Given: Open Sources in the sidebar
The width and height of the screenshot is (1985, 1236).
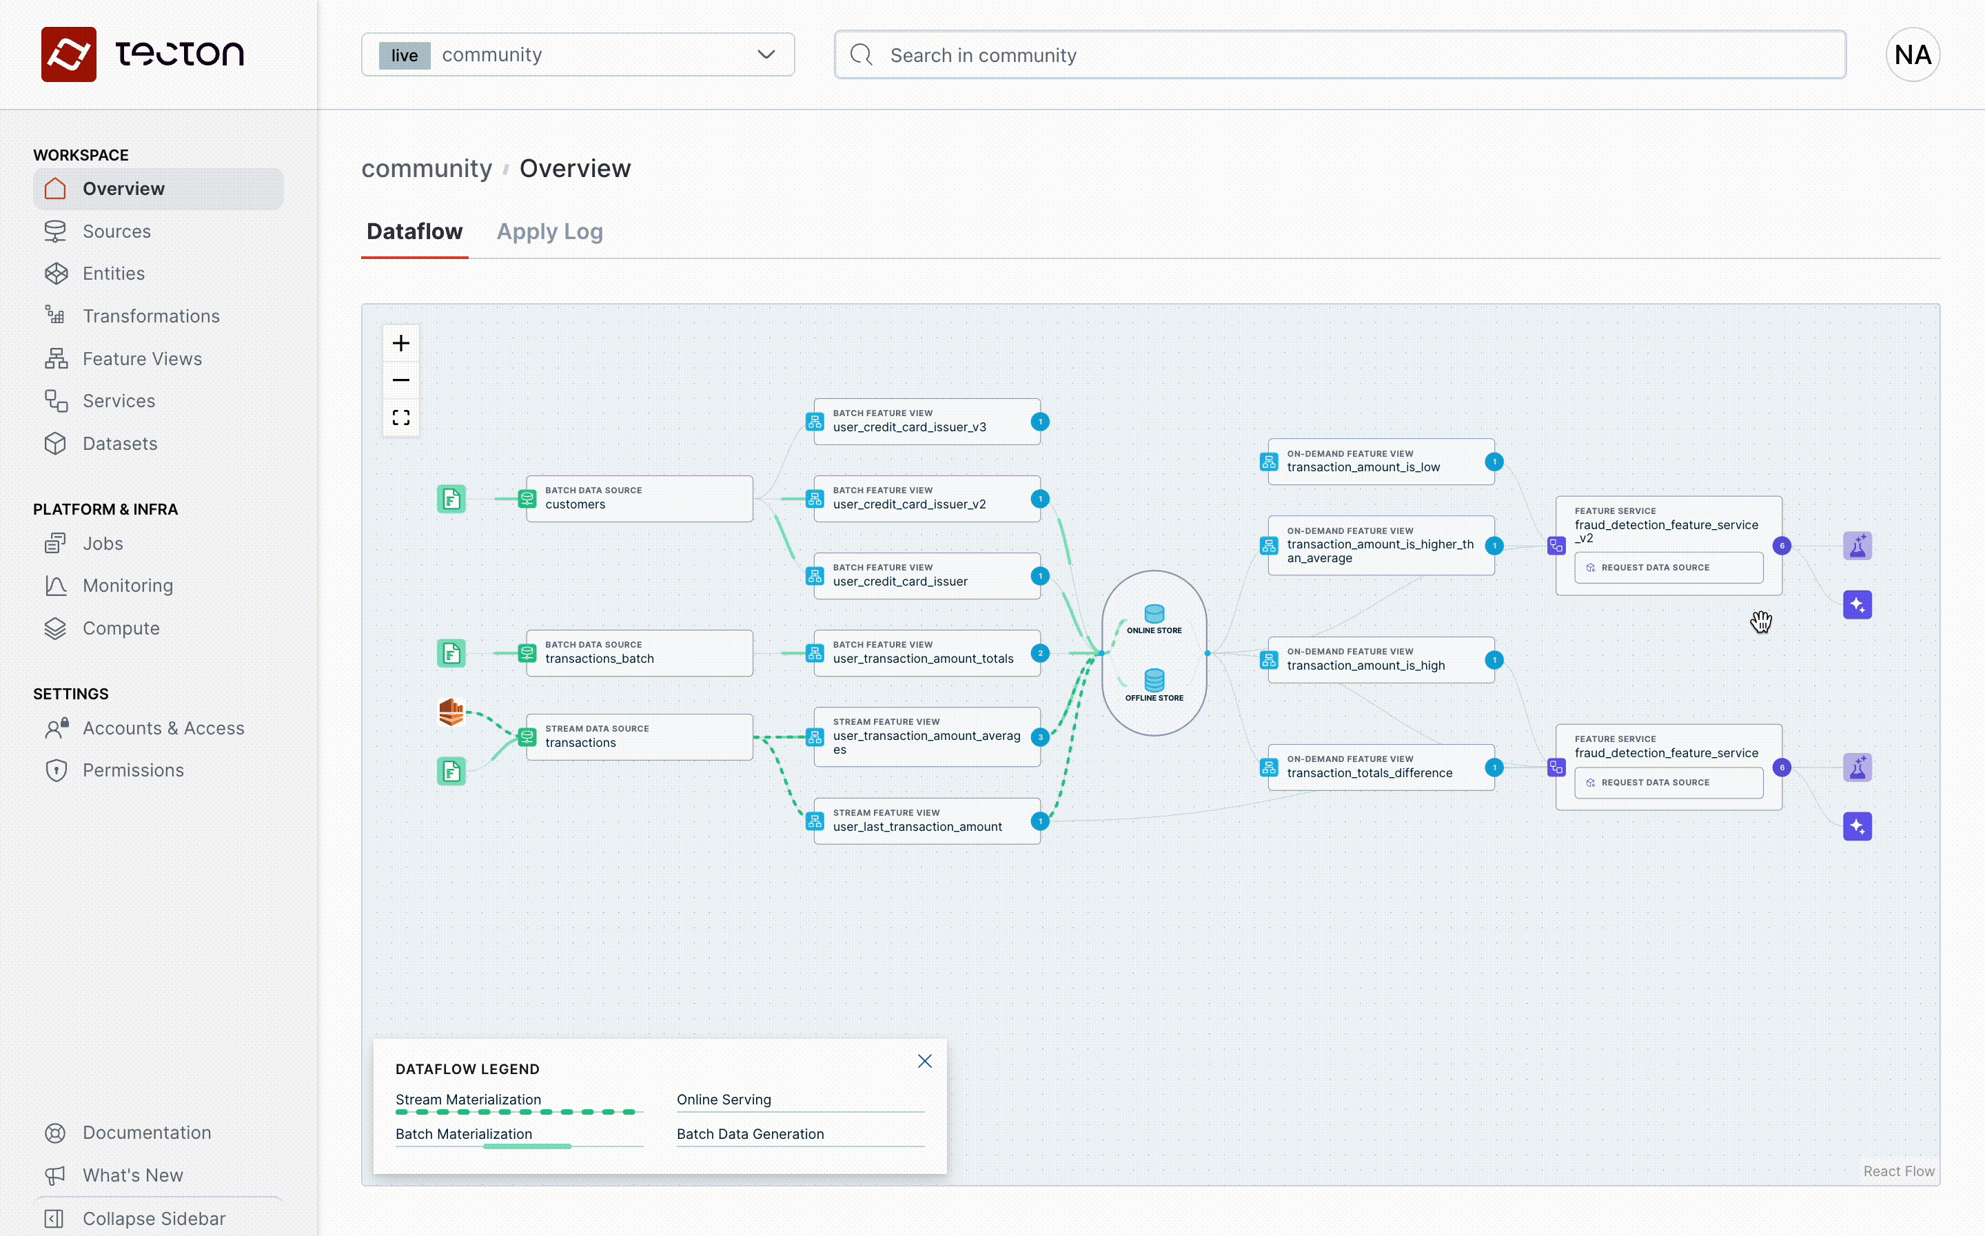Looking at the screenshot, I should coord(116,231).
